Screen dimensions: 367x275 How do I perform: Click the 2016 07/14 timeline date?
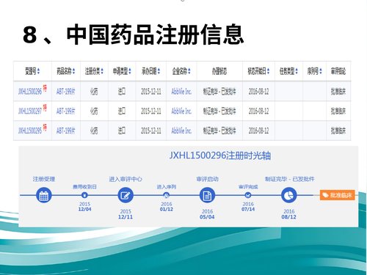248,207
